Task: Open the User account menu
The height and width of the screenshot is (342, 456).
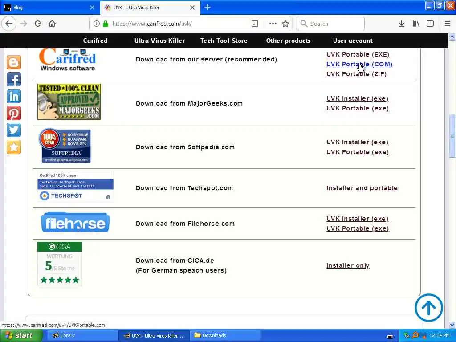Action: [353, 41]
